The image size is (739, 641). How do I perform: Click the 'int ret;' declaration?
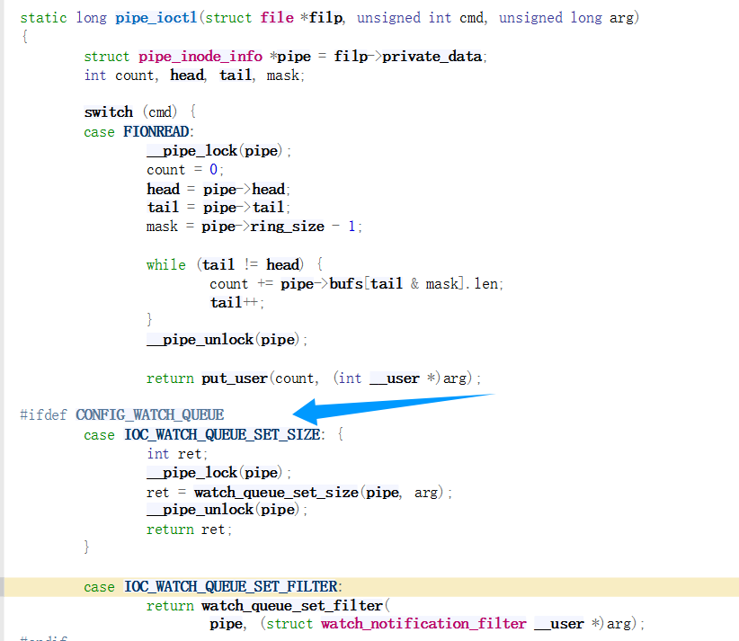pos(177,454)
